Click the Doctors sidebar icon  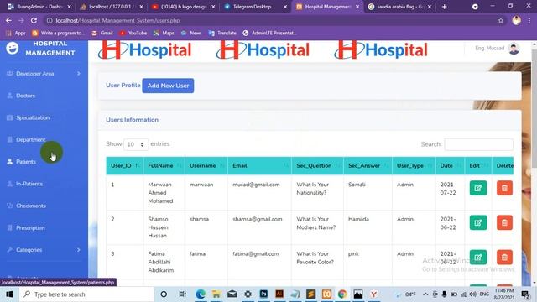click(9, 96)
